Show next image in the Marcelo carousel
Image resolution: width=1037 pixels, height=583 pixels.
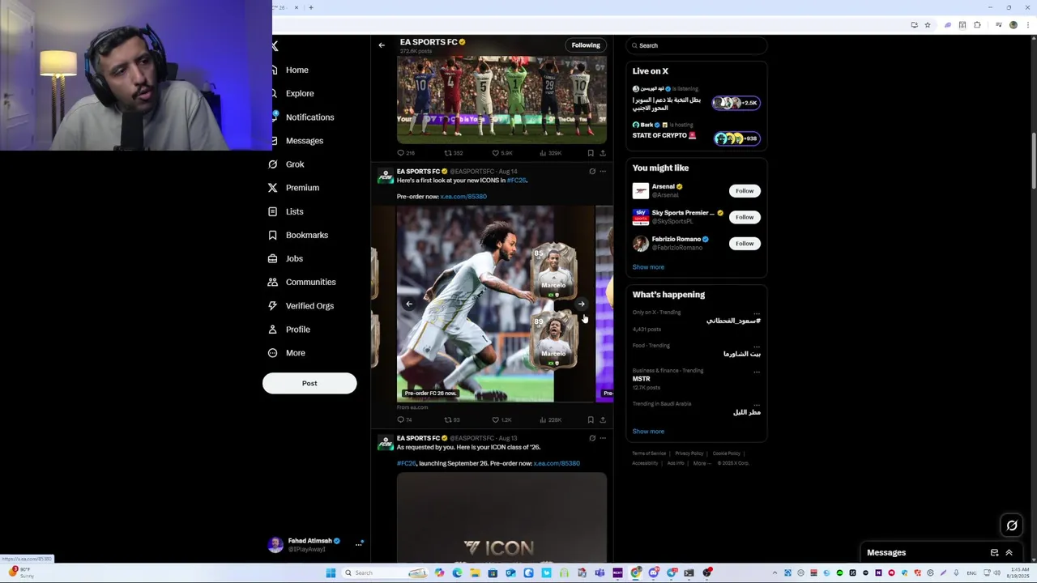[582, 304]
